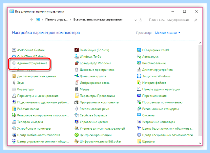210x153 pixels.
Task: Open Устройства и принтеры link
Action: (34, 129)
